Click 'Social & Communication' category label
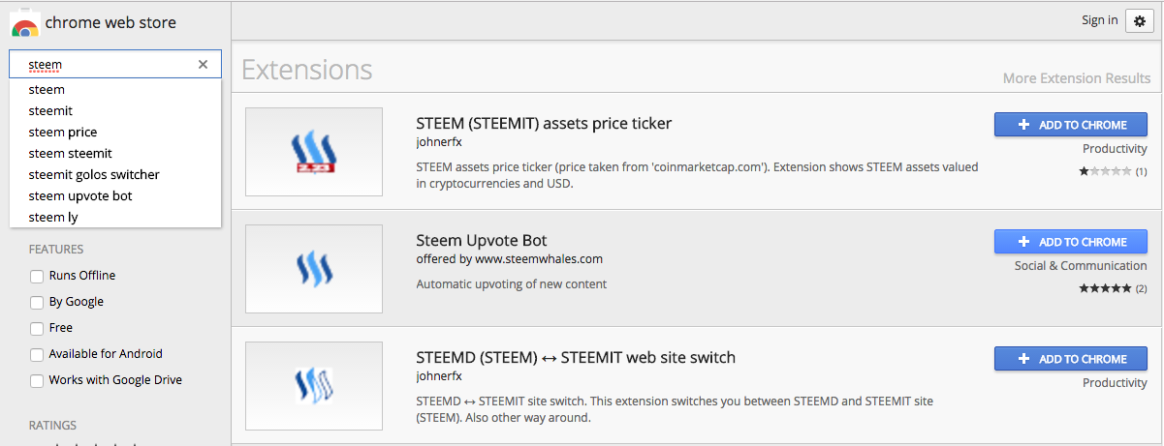 (1081, 266)
